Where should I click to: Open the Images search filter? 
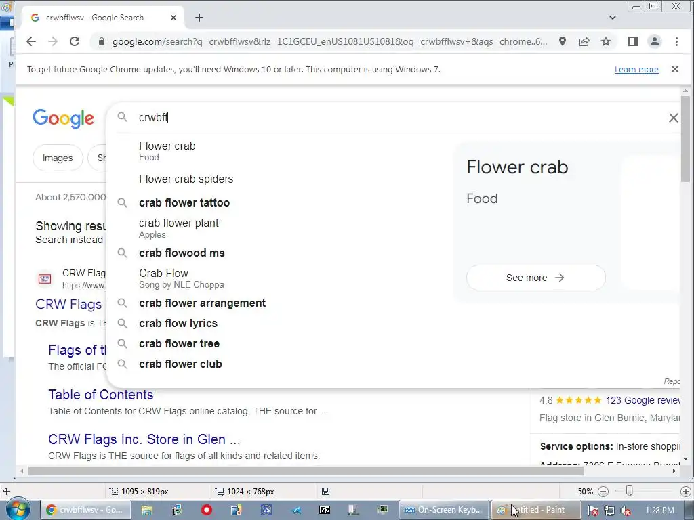(x=58, y=158)
